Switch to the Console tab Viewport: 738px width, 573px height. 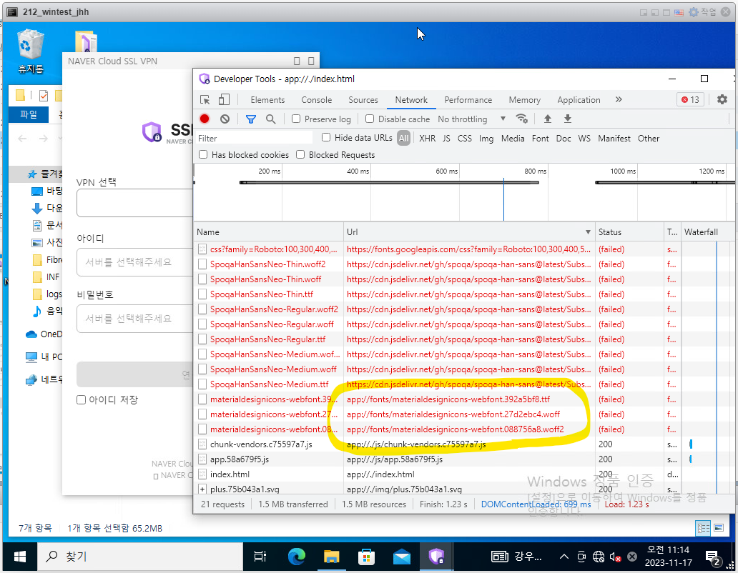[316, 100]
